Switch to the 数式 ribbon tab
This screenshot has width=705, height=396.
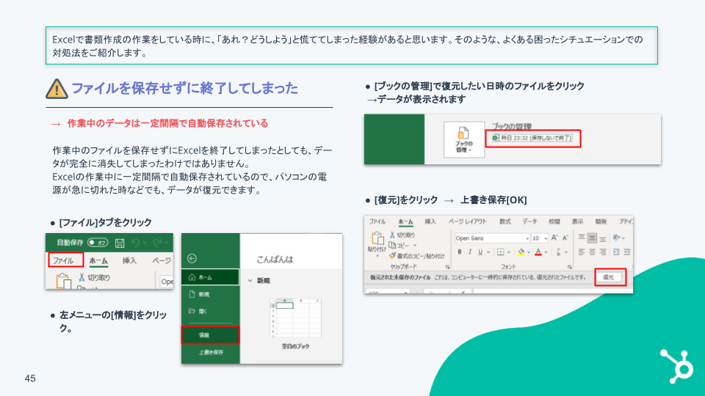click(x=505, y=221)
